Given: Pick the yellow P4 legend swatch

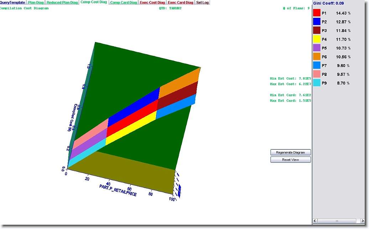Looking at the screenshot, I should pyautogui.click(x=317, y=39).
